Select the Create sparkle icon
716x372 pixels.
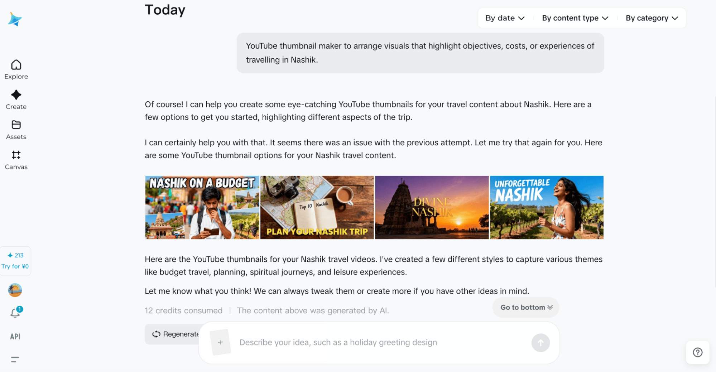coord(16,95)
